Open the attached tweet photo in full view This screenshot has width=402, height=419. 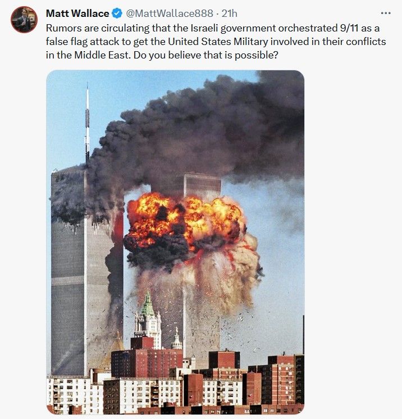tap(175, 242)
